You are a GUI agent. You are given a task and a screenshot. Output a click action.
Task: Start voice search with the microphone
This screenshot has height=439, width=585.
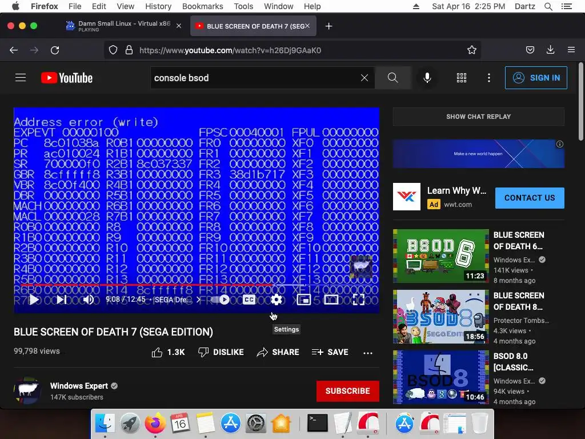coord(427,78)
